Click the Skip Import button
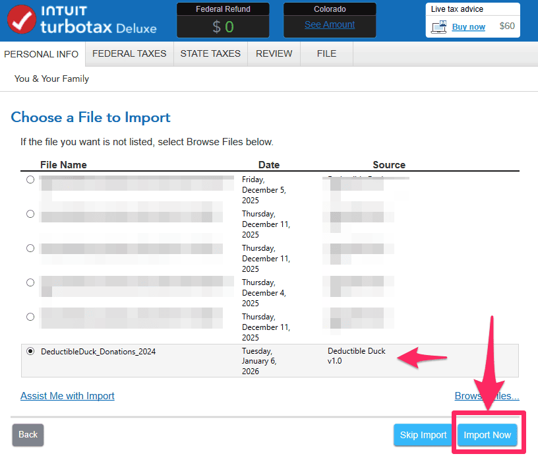 423,435
